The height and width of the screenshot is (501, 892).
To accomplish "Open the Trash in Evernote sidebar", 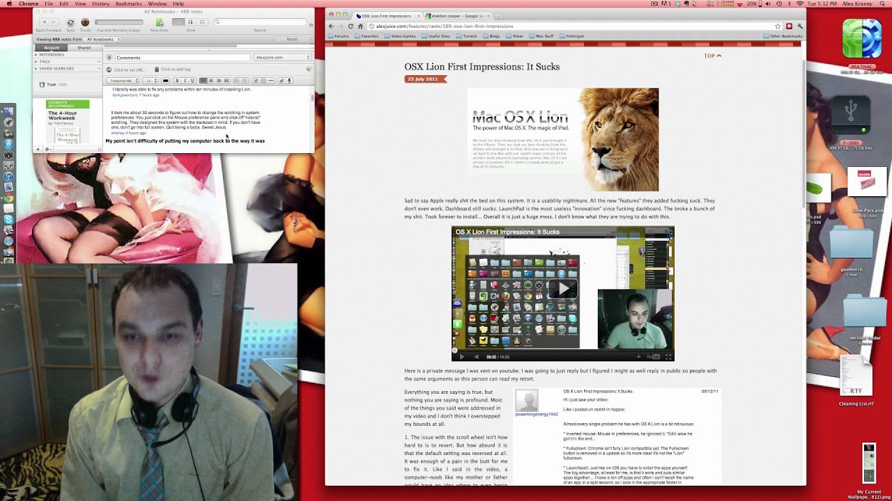I will pos(53,84).
